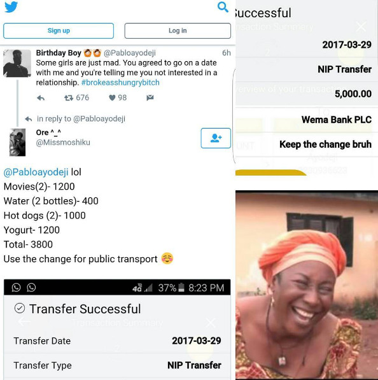378x380 pixels.
Task: Click the Sign up button
Action: click(59, 31)
